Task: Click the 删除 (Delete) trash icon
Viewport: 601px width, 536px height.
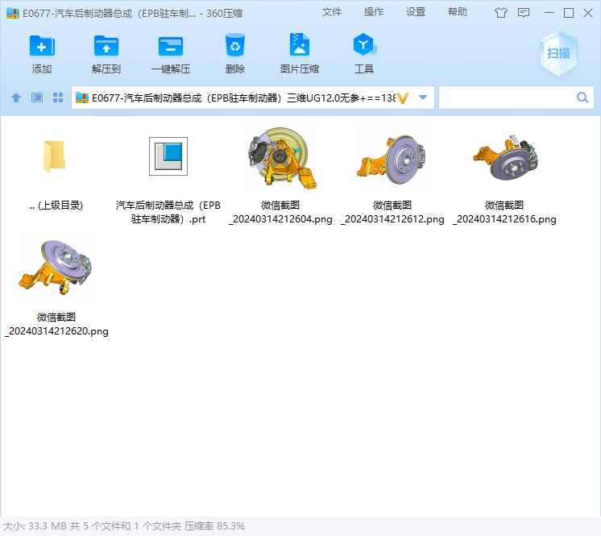Action: pyautogui.click(x=235, y=45)
